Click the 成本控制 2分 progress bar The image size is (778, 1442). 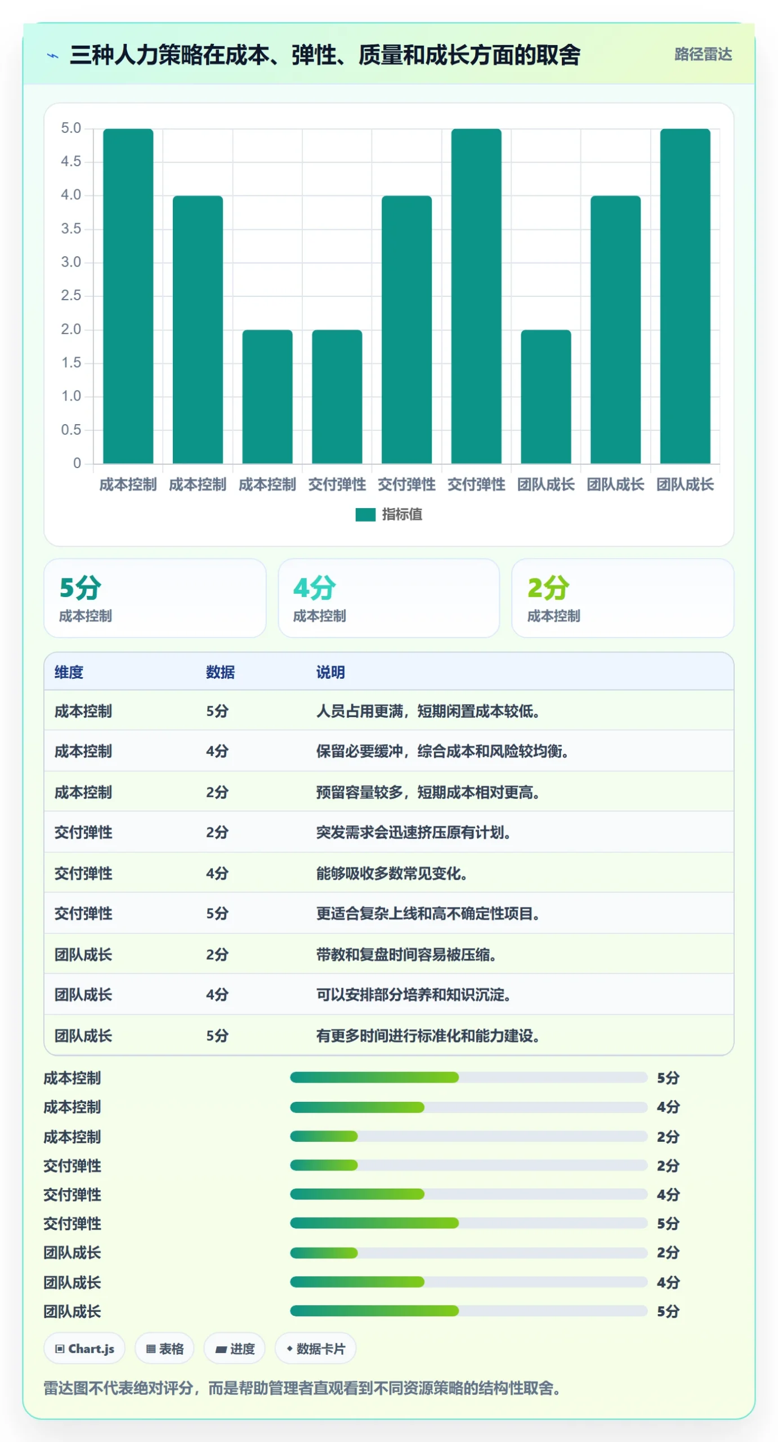pos(468,1136)
